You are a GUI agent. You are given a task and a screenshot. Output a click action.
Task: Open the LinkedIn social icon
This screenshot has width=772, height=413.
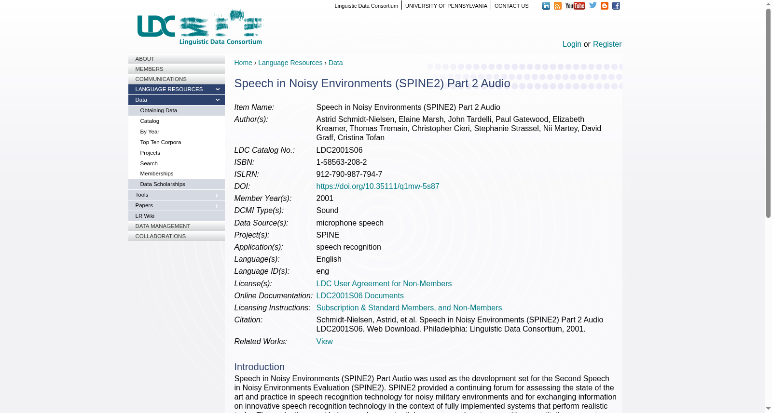tap(546, 6)
